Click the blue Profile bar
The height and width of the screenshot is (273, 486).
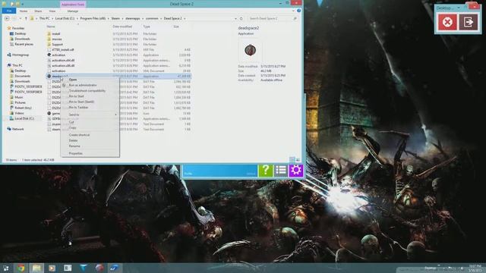click(x=219, y=171)
